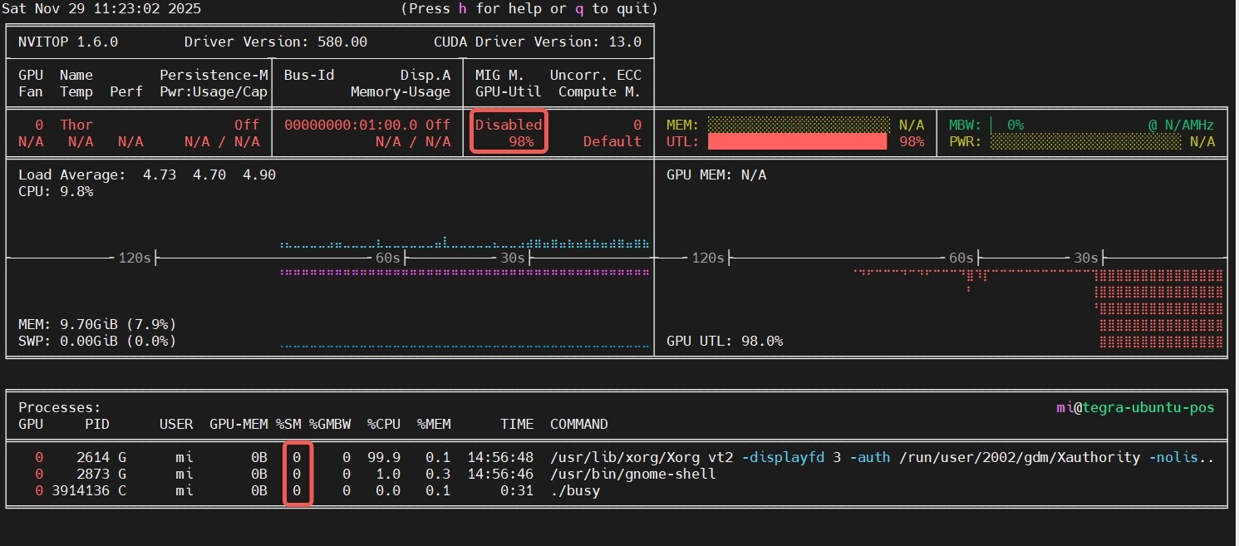Click the red UTL utilization bar
The image size is (1239, 546).
[x=797, y=141]
